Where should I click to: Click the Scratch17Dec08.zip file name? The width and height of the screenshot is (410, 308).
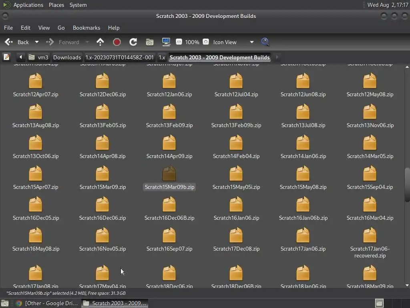point(236,249)
